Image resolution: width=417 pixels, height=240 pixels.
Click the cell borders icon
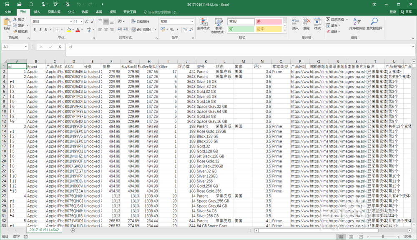(x=58, y=30)
